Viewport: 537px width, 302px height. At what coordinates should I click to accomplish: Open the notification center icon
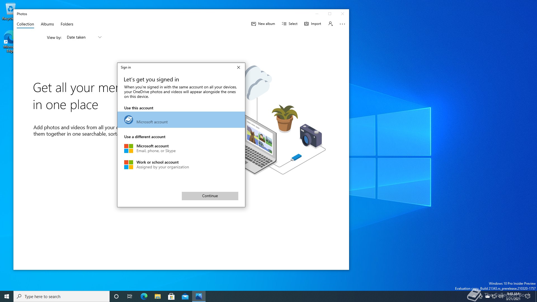click(528, 296)
